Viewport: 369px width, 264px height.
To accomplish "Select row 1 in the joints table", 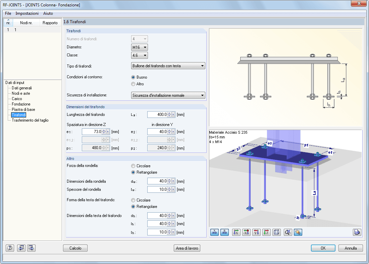I will point(32,30).
